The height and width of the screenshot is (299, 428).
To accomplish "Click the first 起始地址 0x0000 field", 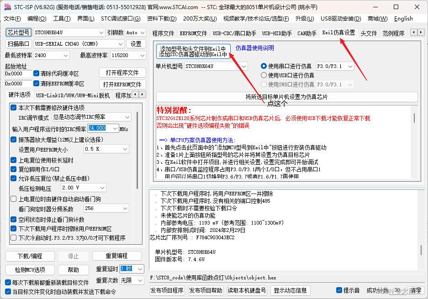I will (19, 73).
